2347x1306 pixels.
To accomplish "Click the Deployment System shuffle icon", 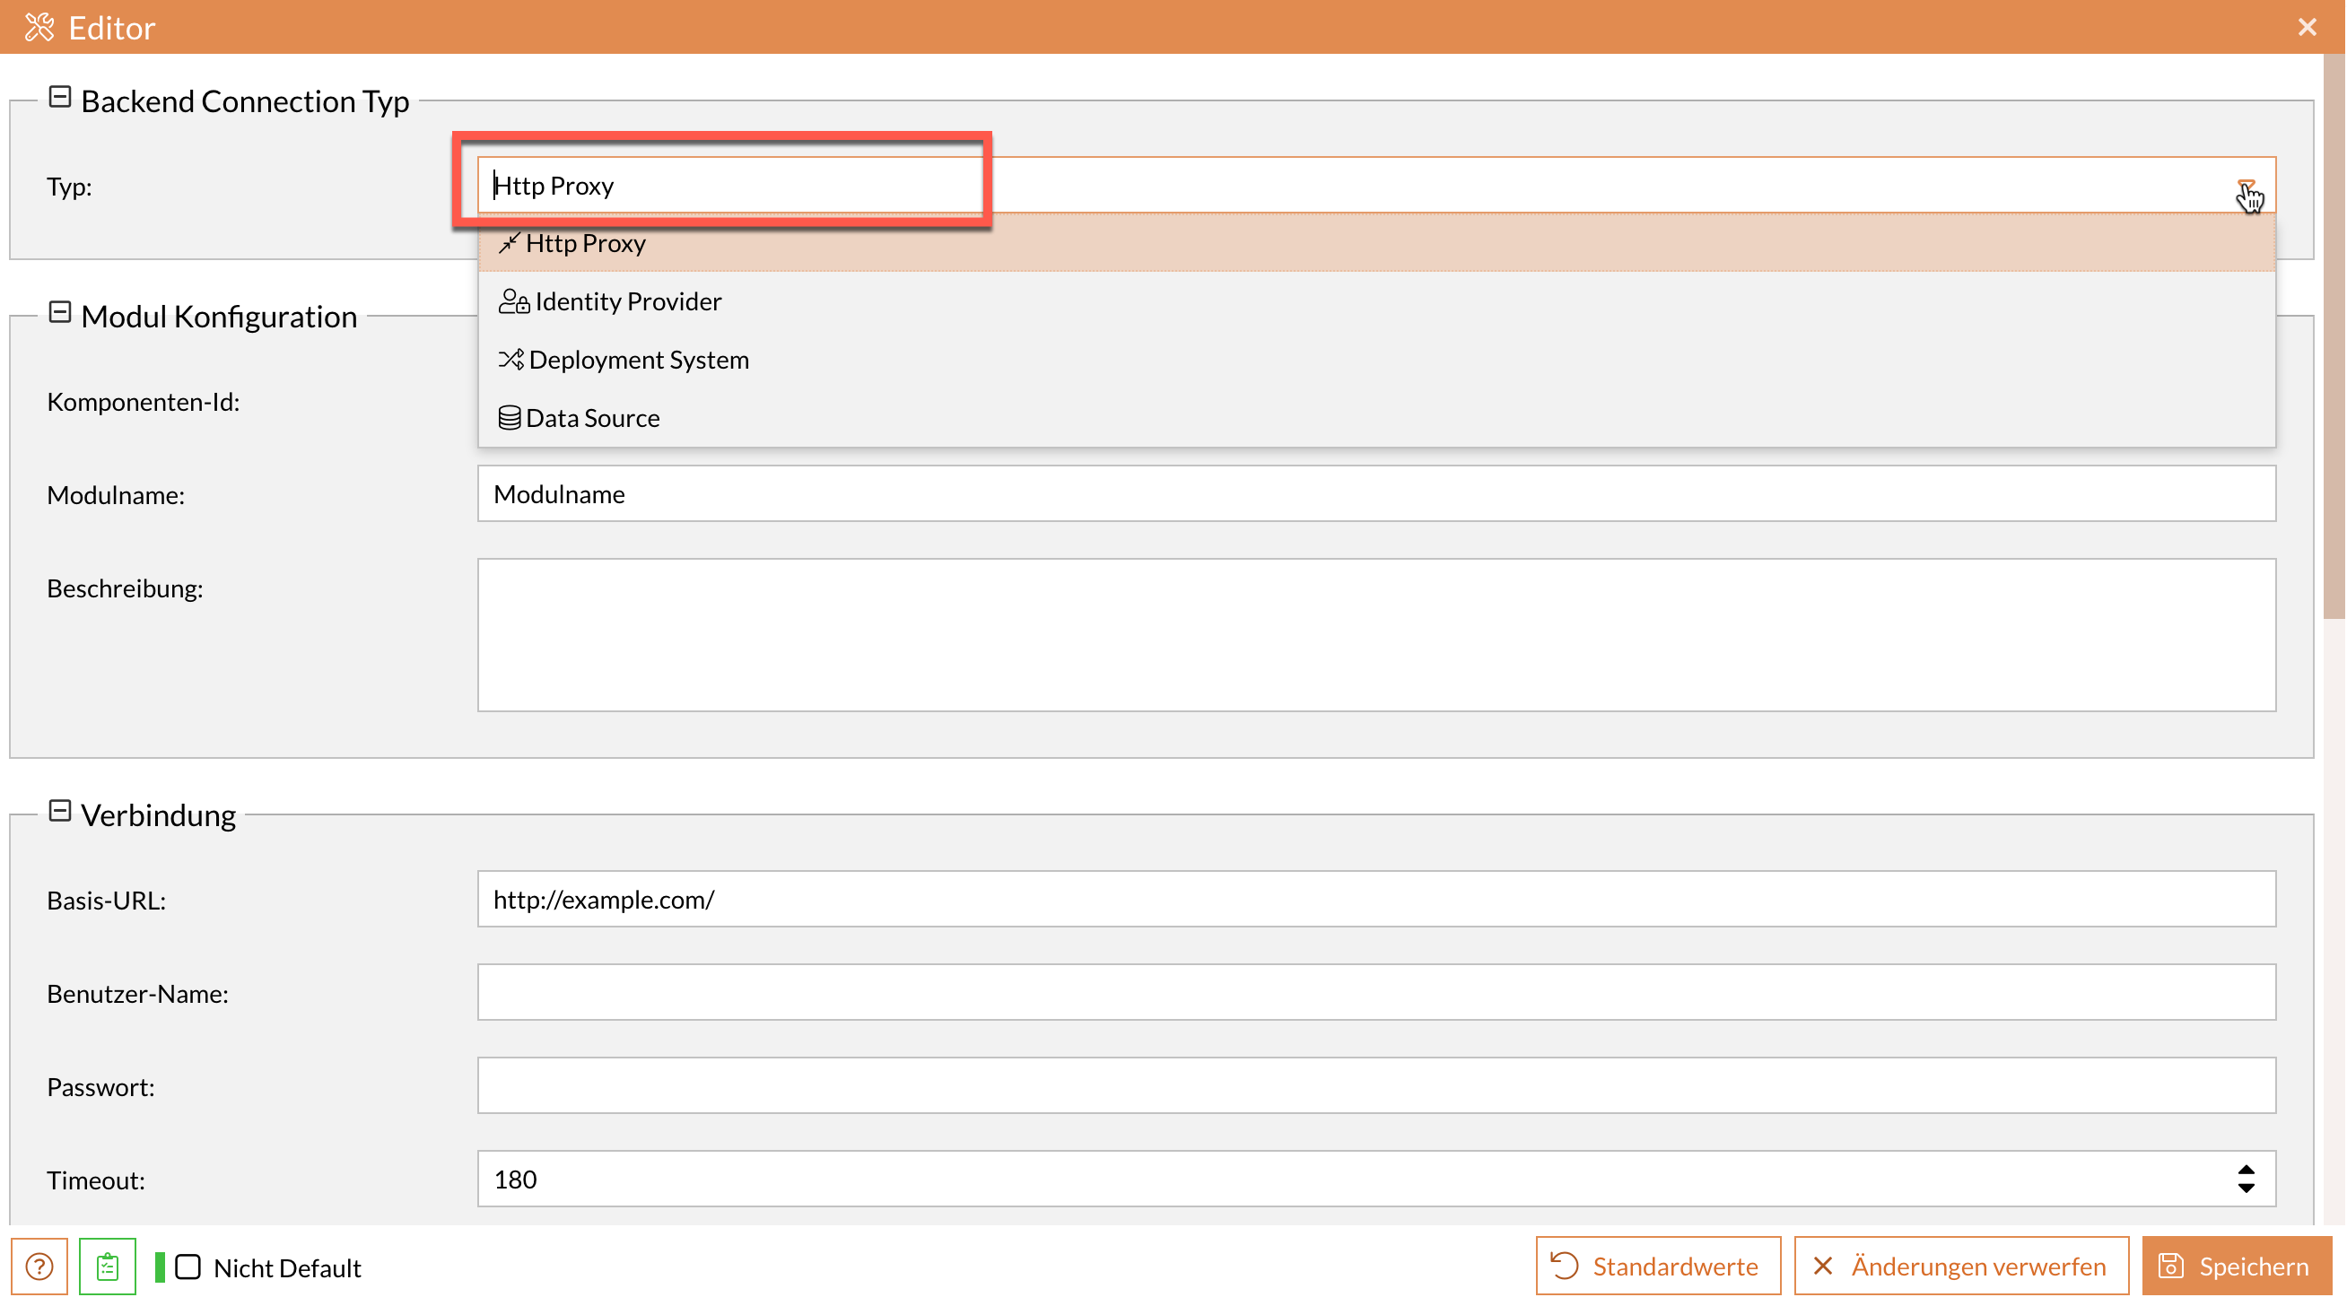I will tap(511, 359).
